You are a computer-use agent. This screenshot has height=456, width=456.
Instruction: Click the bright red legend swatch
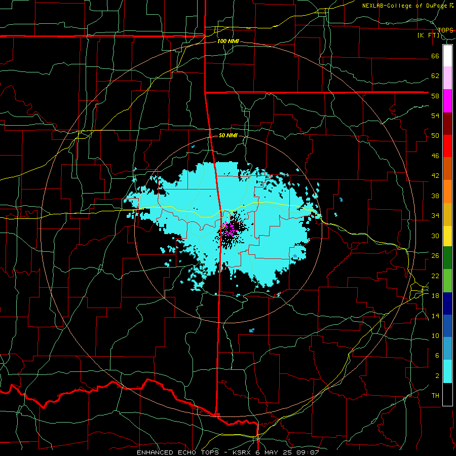(x=447, y=146)
